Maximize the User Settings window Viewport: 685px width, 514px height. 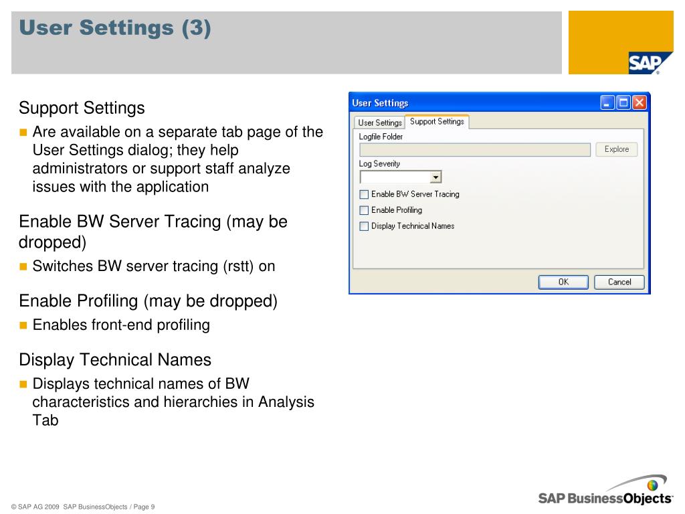pos(623,102)
